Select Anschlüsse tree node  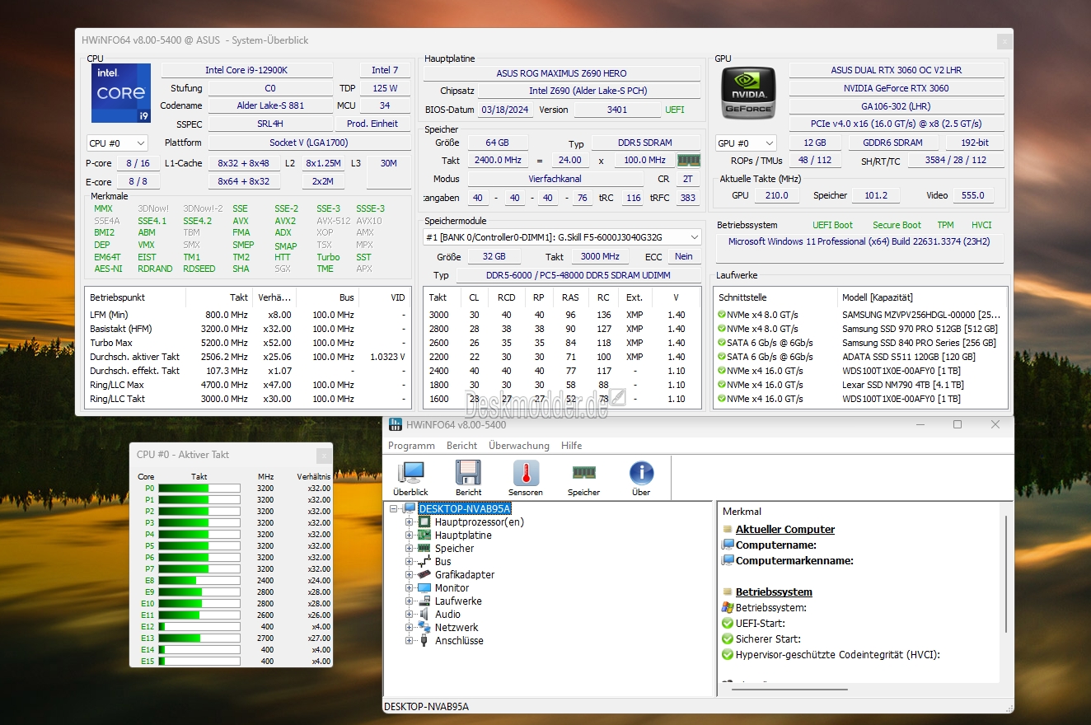point(459,641)
